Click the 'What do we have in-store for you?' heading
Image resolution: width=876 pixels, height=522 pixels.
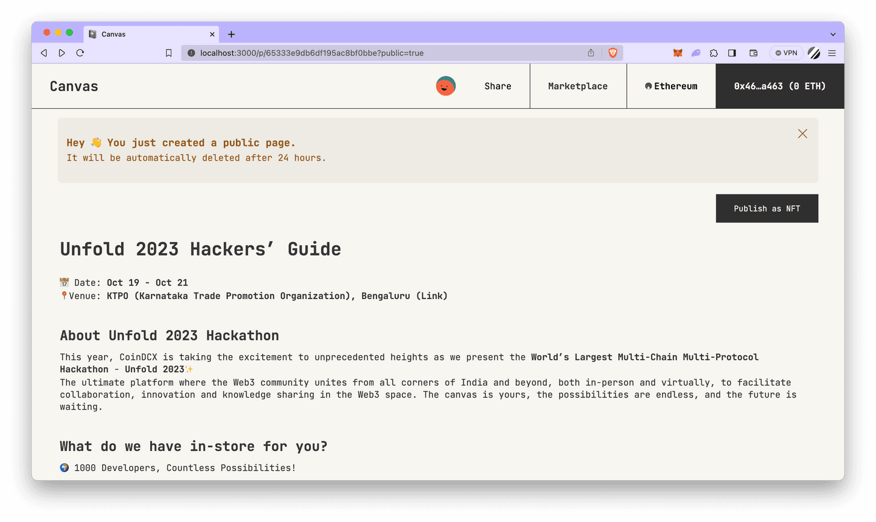pos(193,447)
